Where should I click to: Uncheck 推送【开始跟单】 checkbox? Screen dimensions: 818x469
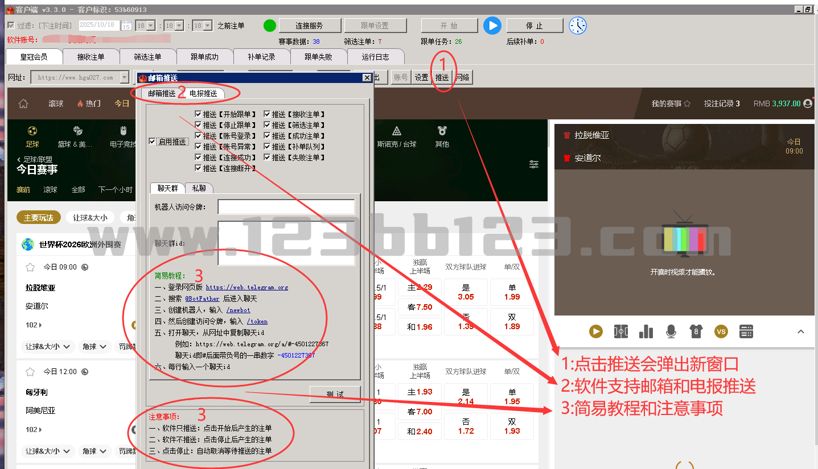point(198,114)
